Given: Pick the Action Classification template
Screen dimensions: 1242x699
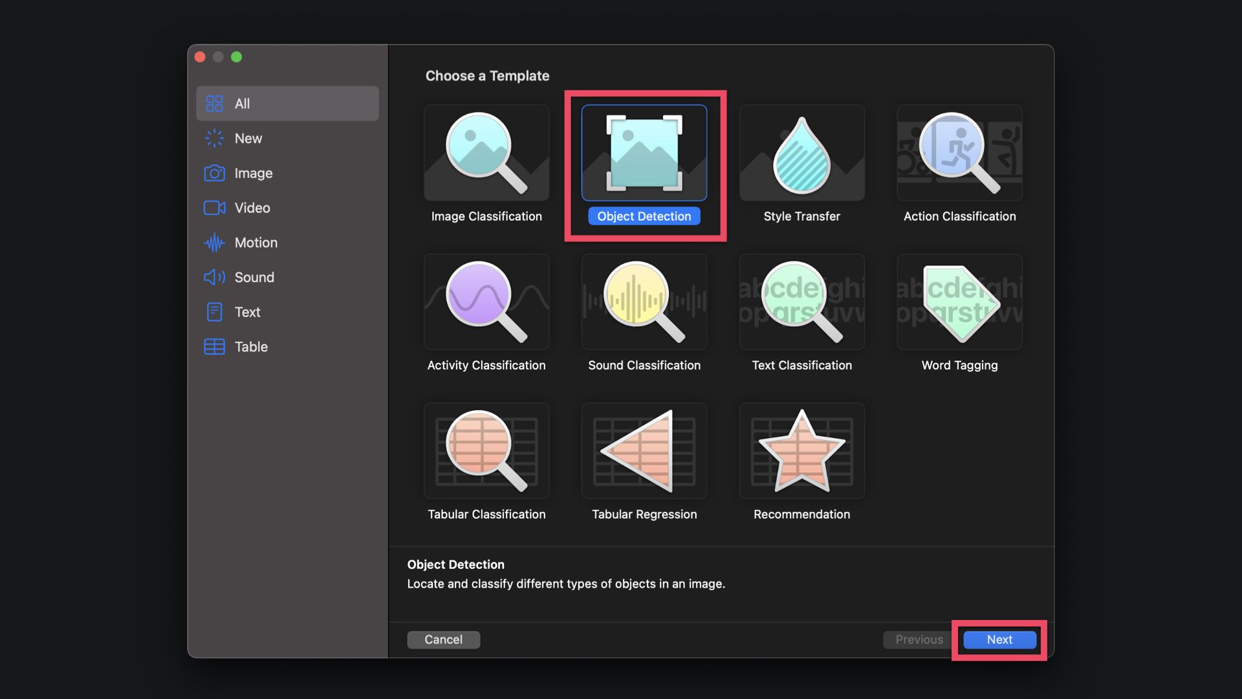Looking at the screenshot, I should [959, 153].
